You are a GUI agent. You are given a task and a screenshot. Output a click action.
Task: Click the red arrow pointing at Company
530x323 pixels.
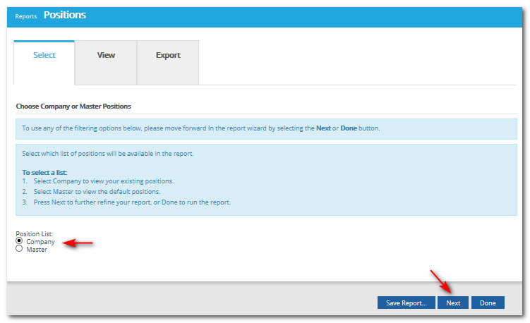[x=78, y=243]
